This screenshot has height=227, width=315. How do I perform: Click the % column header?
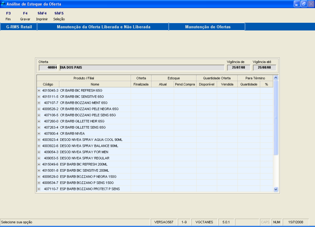pos(267,84)
